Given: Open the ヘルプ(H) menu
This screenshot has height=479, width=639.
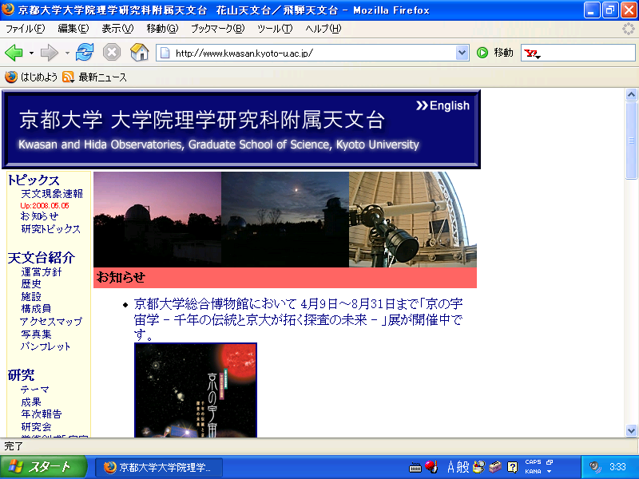Looking at the screenshot, I should pos(323,29).
